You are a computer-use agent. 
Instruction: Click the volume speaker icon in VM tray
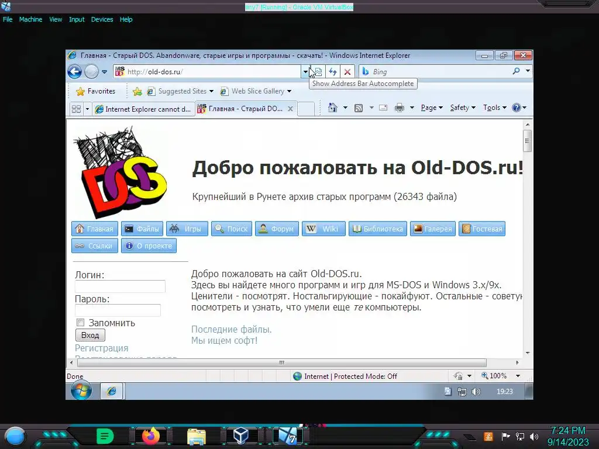click(x=476, y=391)
